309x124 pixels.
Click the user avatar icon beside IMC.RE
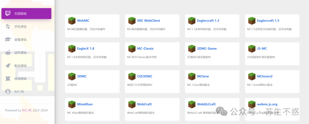click(x=8, y=92)
